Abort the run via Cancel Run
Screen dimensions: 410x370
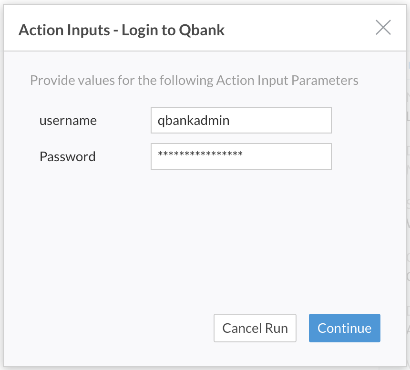[x=255, y=328]
